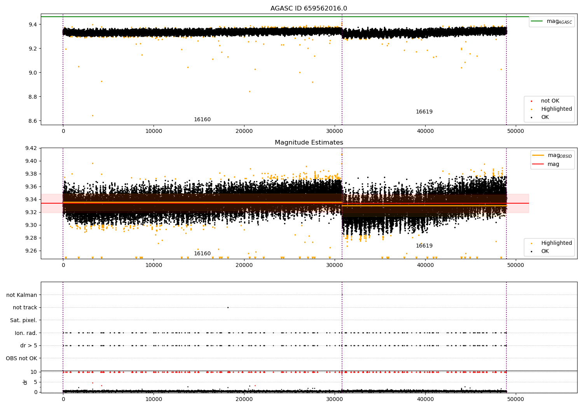Select the mag AGASC legend label in top plot
Viewport: 583px width, 408px height.
(559, 21)
